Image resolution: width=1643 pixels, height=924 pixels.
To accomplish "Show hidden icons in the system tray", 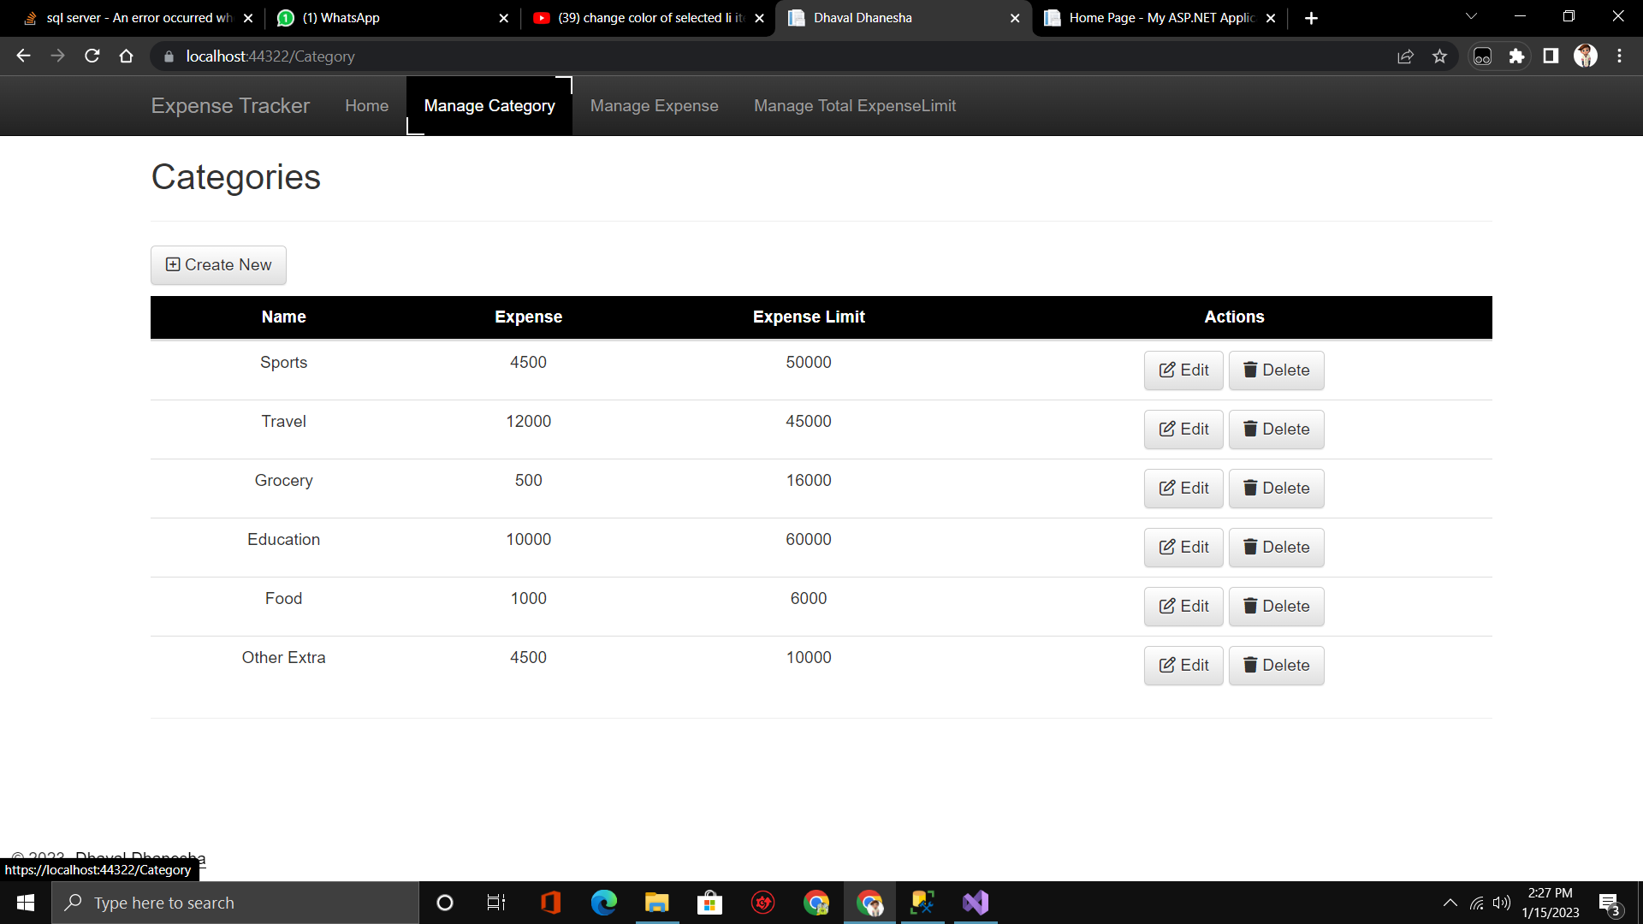I will 1450,903.
